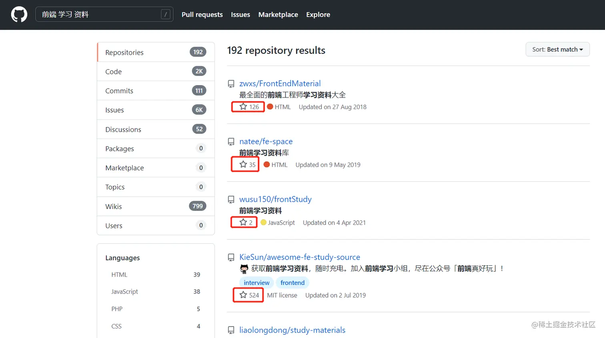The image size is (605, 338).
Task: Click 'Updated on 27 Aug 2018' text
Action: pos(333,107)
